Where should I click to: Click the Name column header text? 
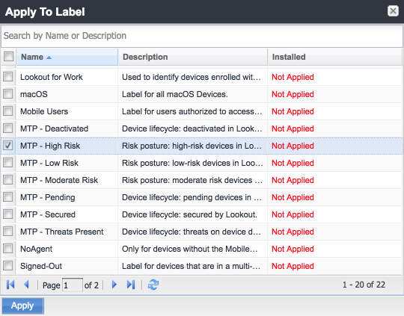click(x=32, y=57)
